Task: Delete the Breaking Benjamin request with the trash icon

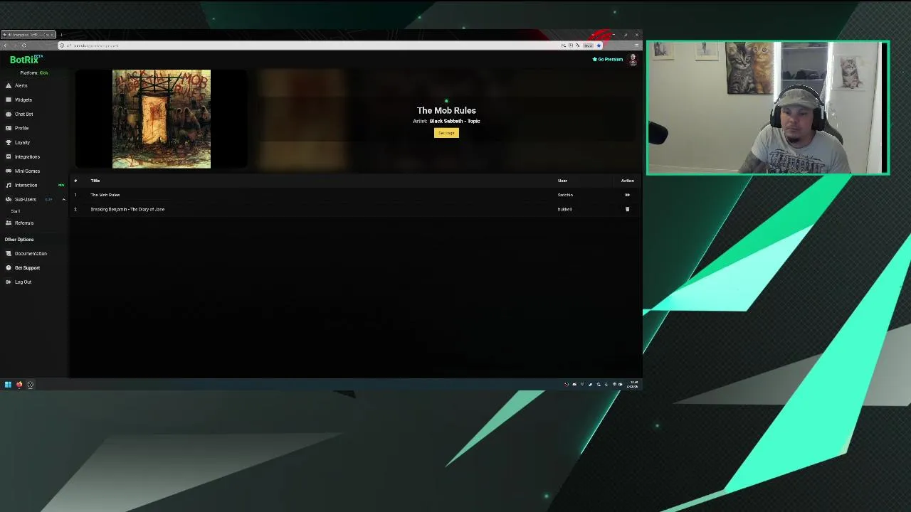Action: coord(627,209)
